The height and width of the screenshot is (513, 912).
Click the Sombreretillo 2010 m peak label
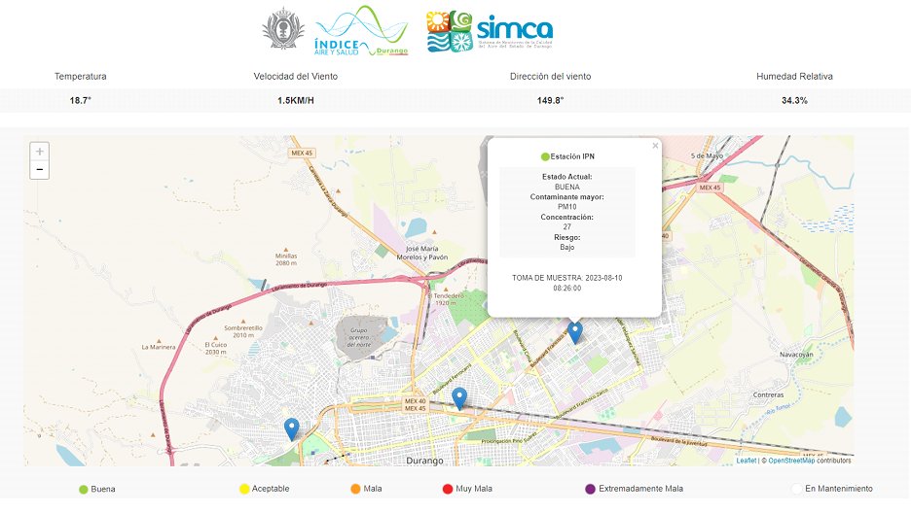coord(243,331)
